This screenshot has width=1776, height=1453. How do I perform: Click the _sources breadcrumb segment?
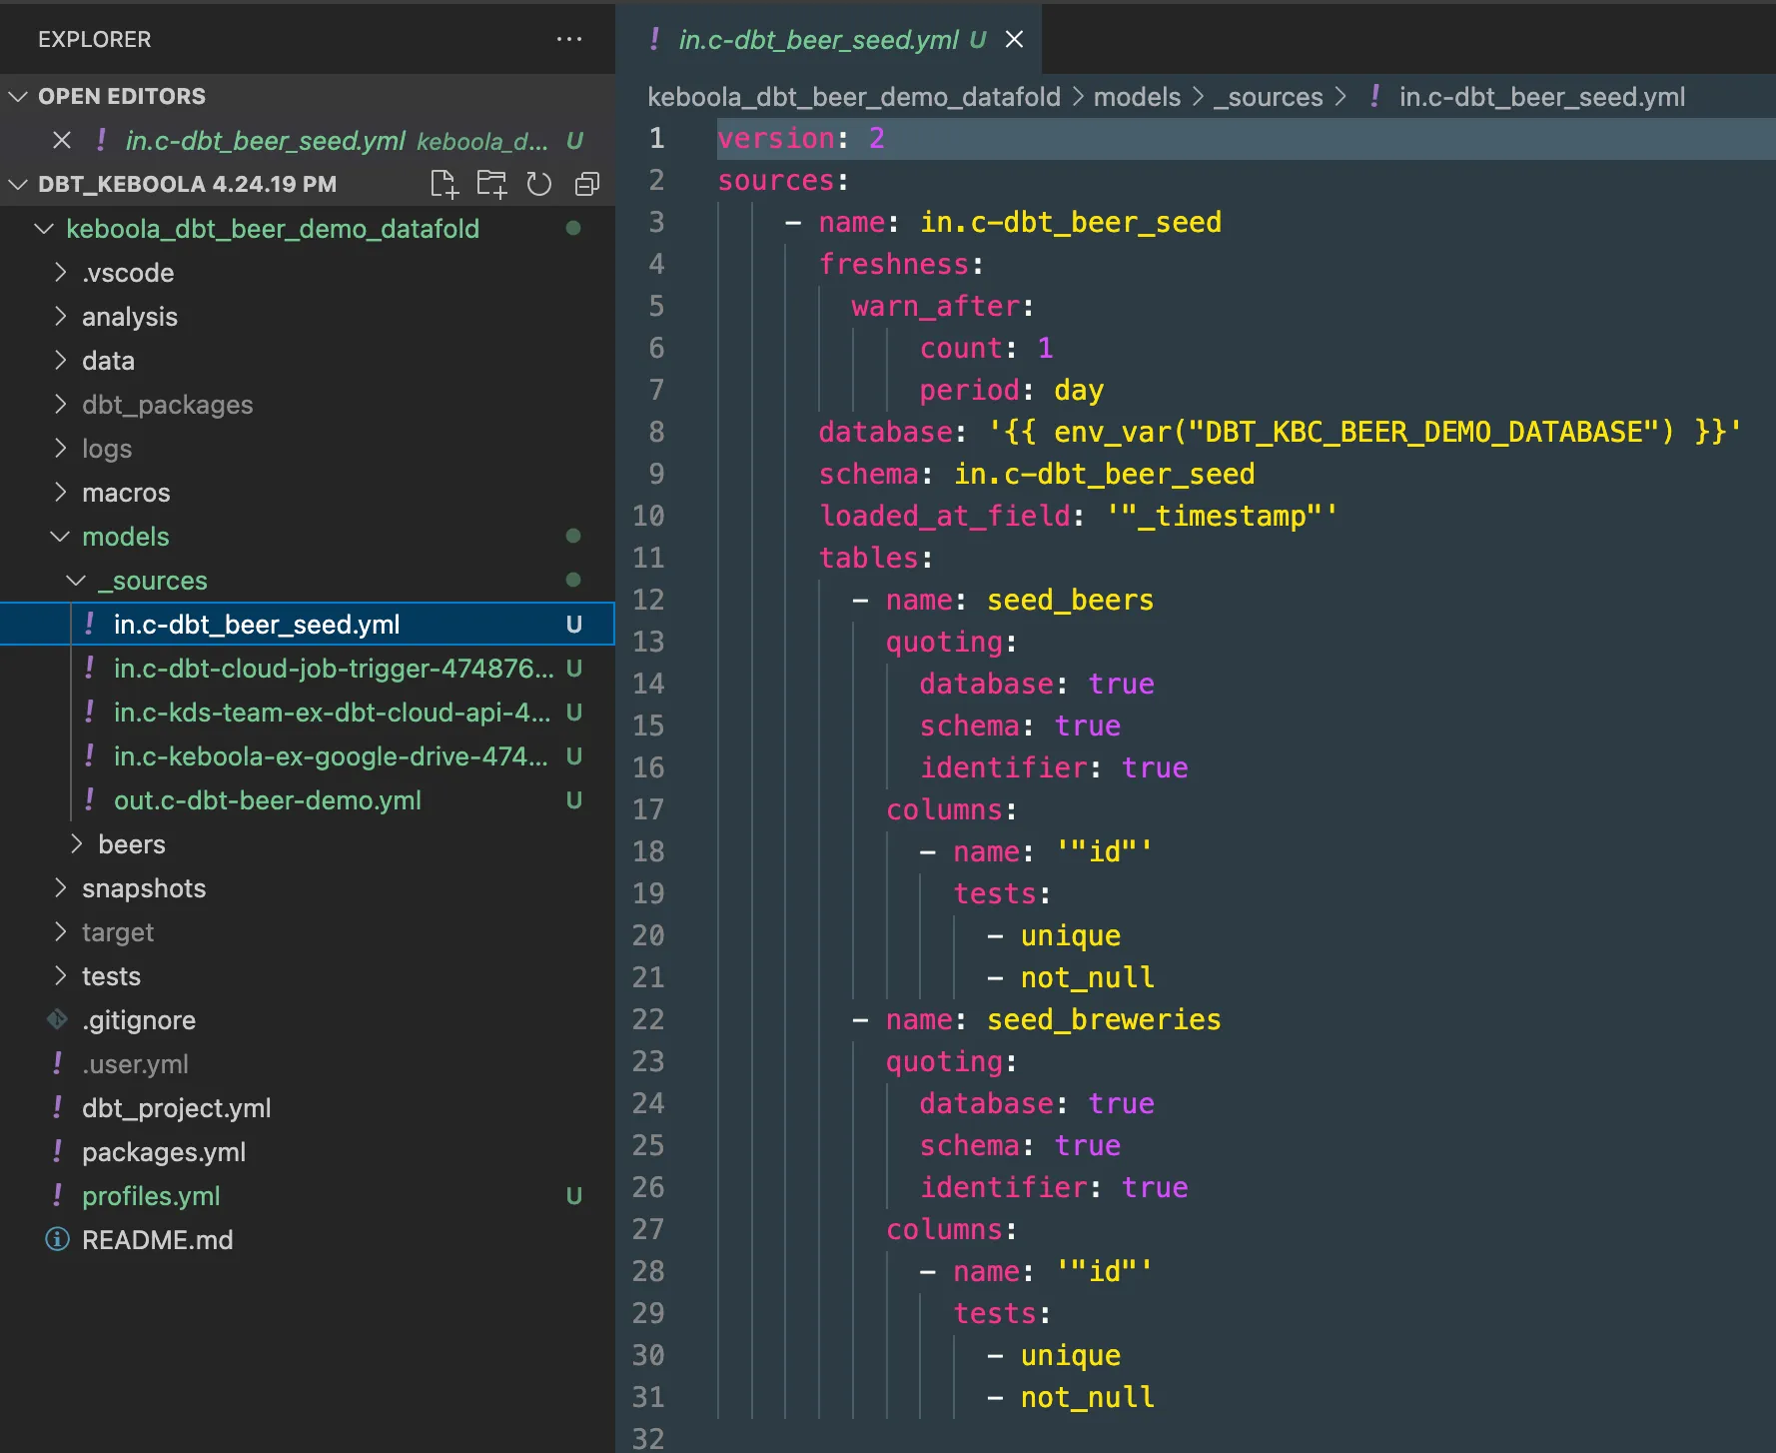1268,97
